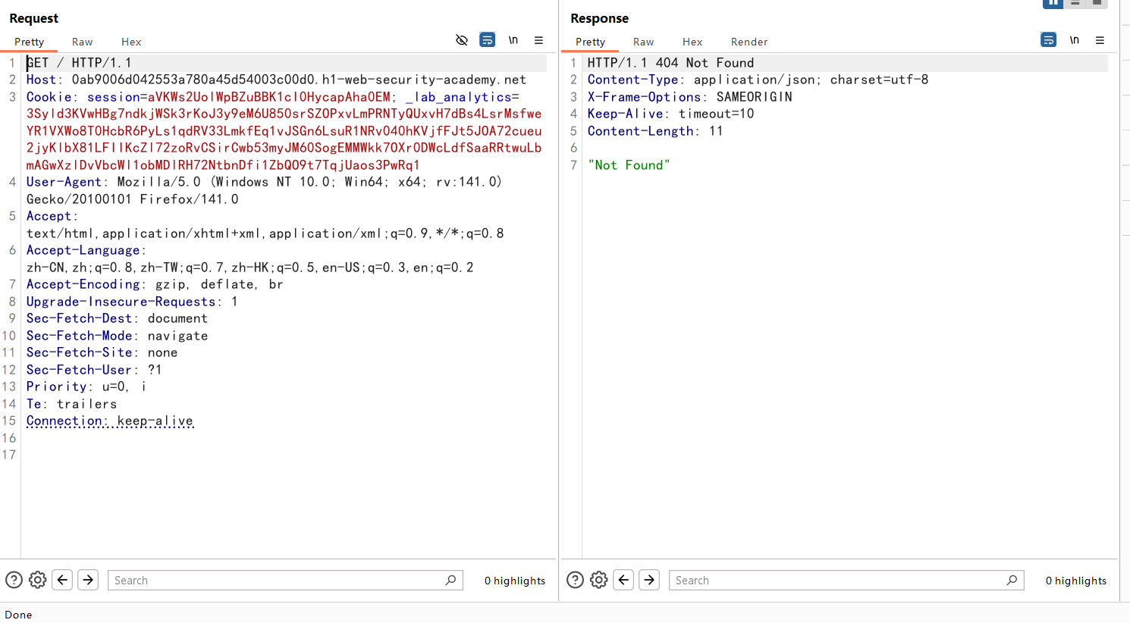The height and width of the screenshot is (623, 1130).
Task: Open Response search settings gear
Action: click(x=599, y=580)
